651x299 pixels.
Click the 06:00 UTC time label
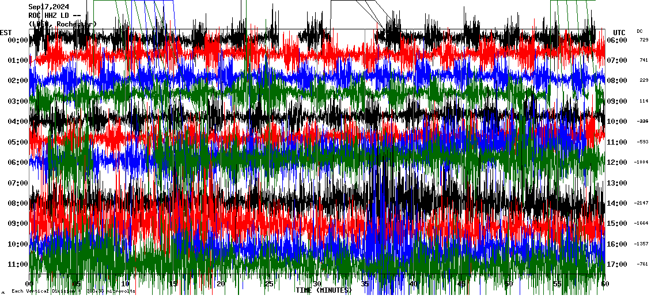point(618,40)
